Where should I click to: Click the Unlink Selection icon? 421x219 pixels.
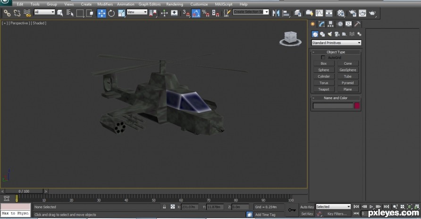coord(17,13)
